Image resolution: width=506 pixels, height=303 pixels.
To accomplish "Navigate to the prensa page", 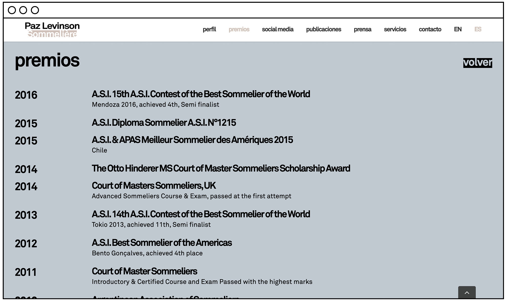I will click(362, 29).
